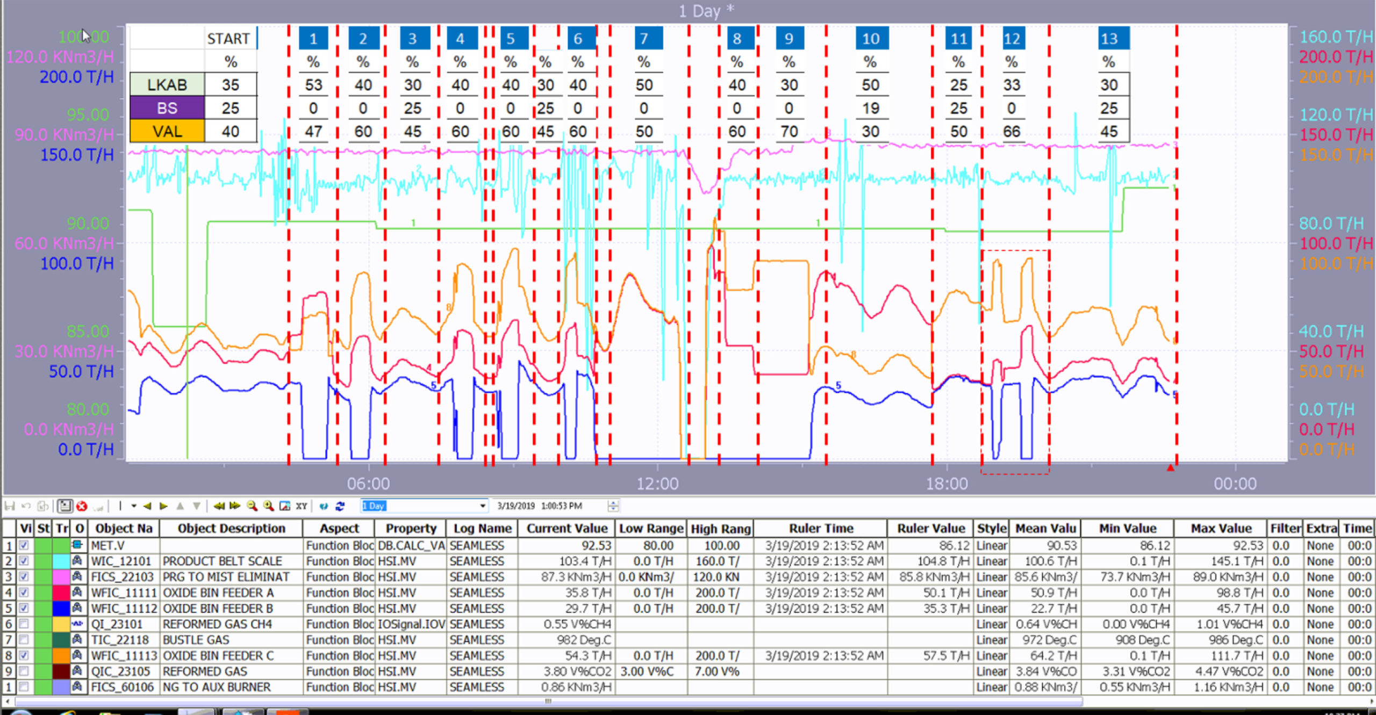Click the purple BS legend cell
This screenshot has height=715, width=1376.
click(x=167, y=109)
